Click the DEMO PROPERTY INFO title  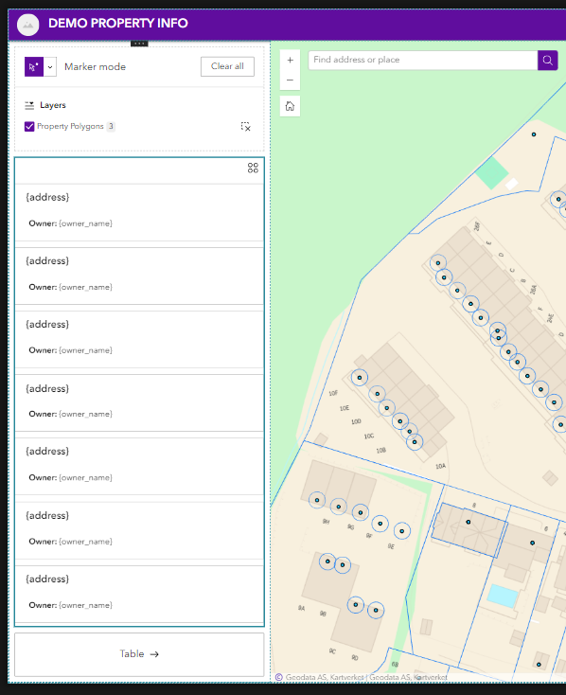(x=118, y=23)
